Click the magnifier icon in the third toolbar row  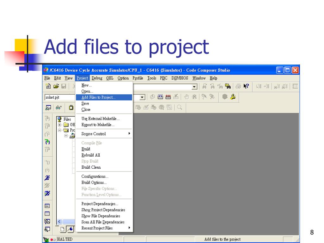pos(180,107)
